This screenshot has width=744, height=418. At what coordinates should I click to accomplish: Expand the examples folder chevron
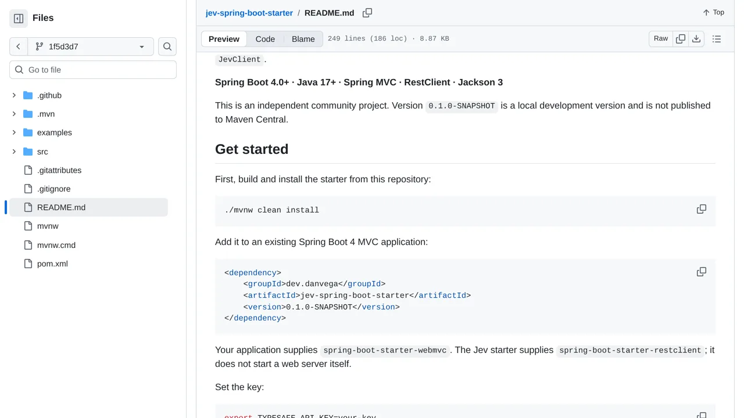pyautogui.click(x=14, y=132)
